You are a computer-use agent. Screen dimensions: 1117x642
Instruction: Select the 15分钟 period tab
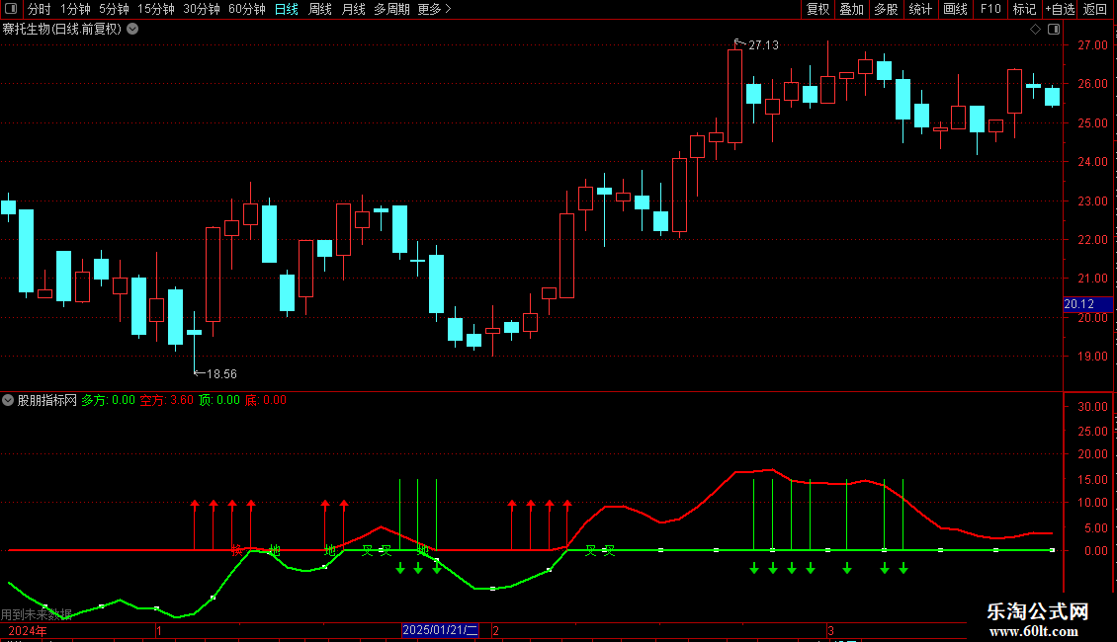coord(156,9)
